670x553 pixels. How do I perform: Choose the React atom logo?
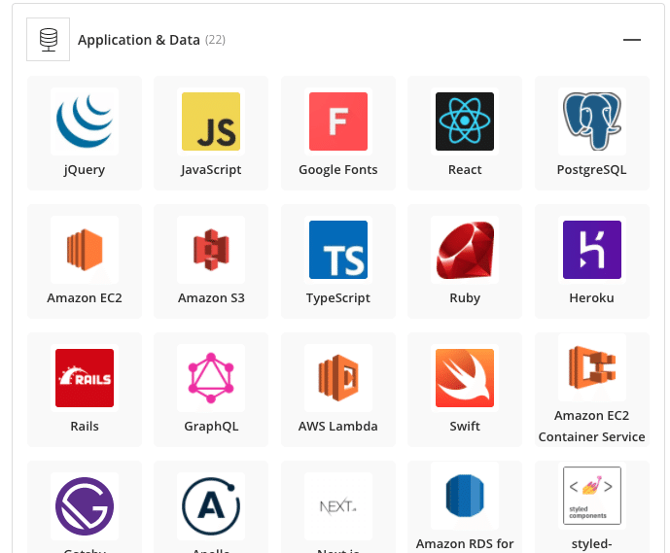coord(465,121)
